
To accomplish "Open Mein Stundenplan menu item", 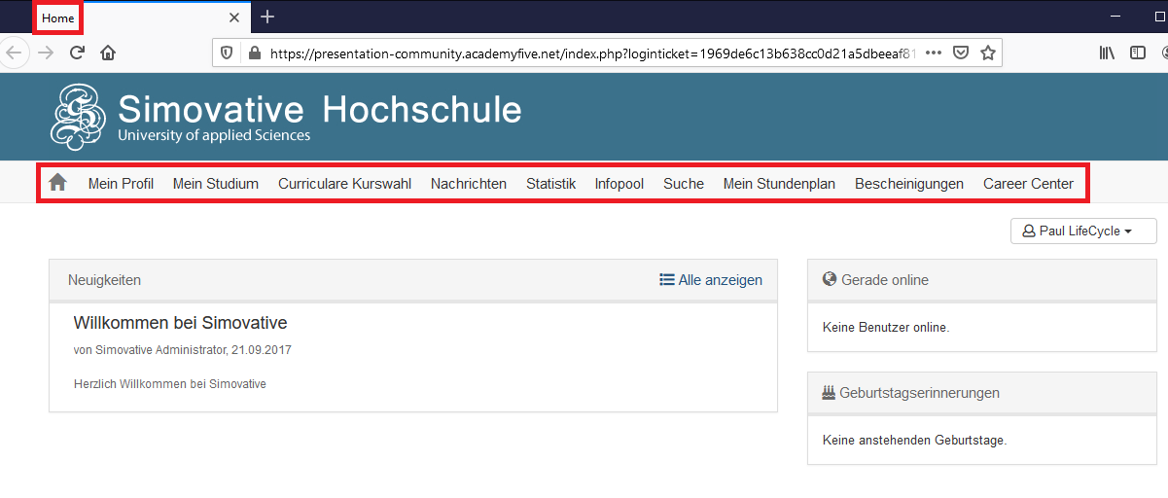I will coord(779,184).
